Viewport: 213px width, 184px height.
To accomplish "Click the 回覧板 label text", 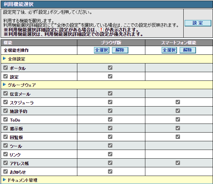I will pyautogui.click(x=16, y=138).
